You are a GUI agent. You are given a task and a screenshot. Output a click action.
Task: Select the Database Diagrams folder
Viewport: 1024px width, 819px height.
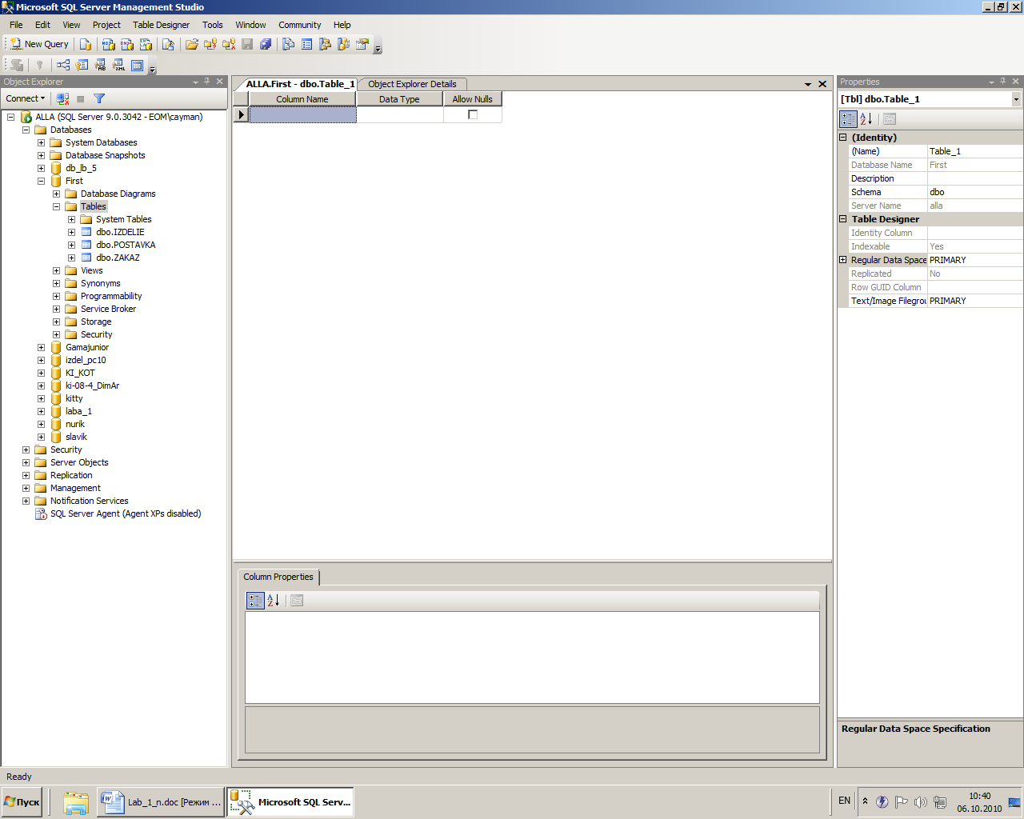pyautogui.click(x=118, y=194)
